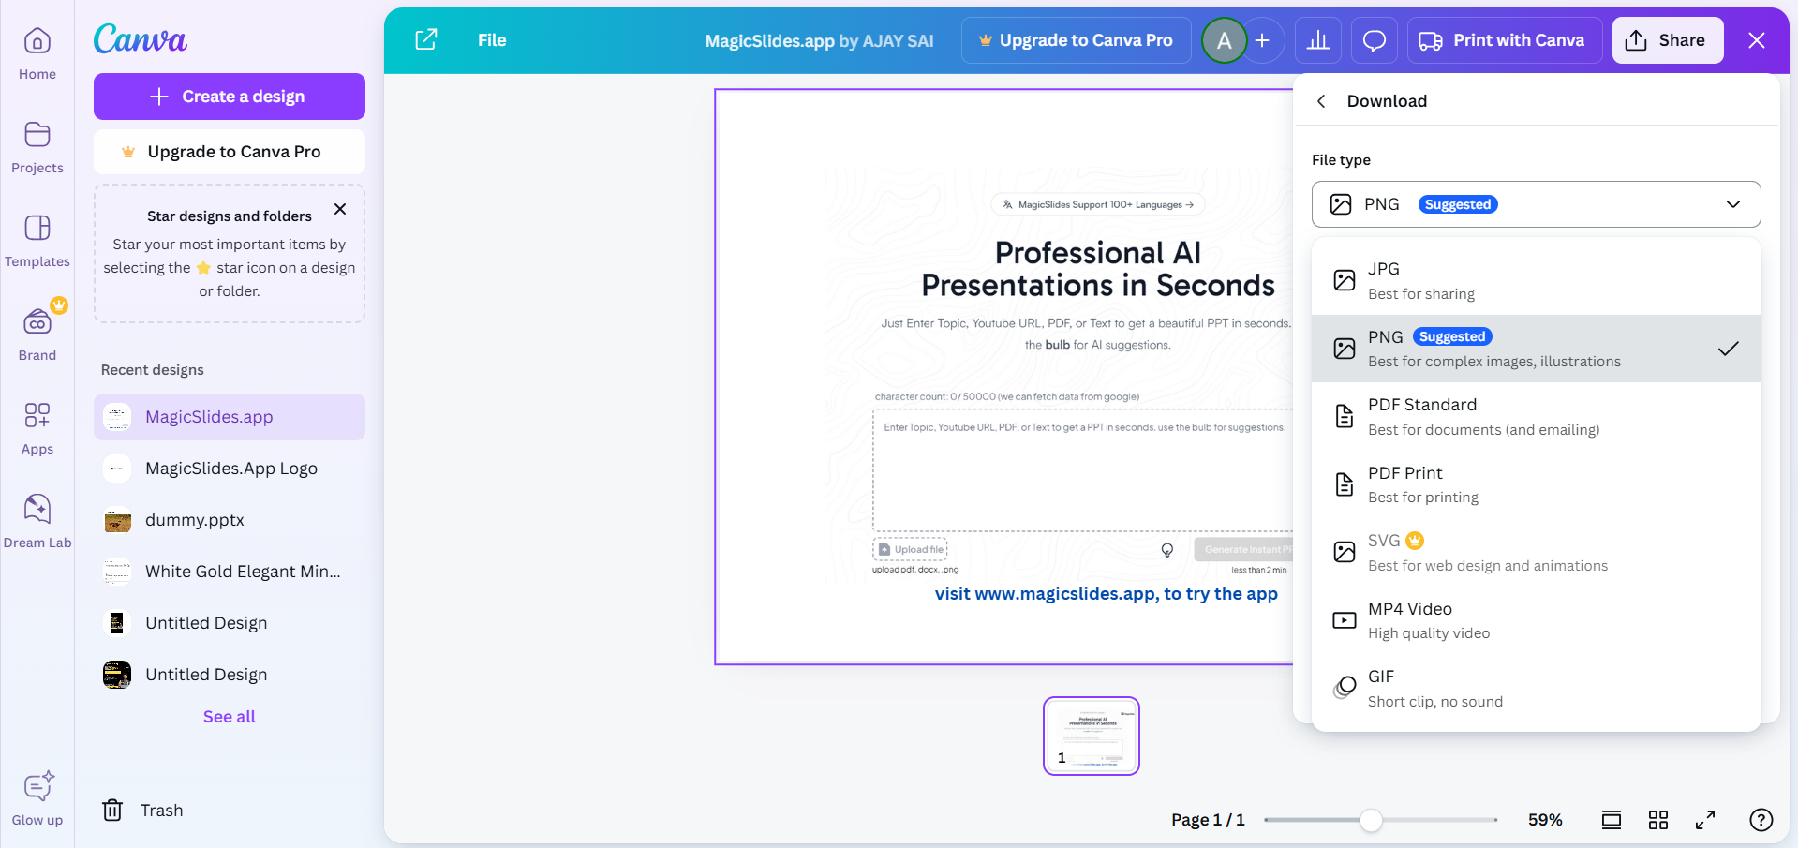Screen dimensions: 1798x848
Task: Open design in new window icon
Action: coord(426,39)
